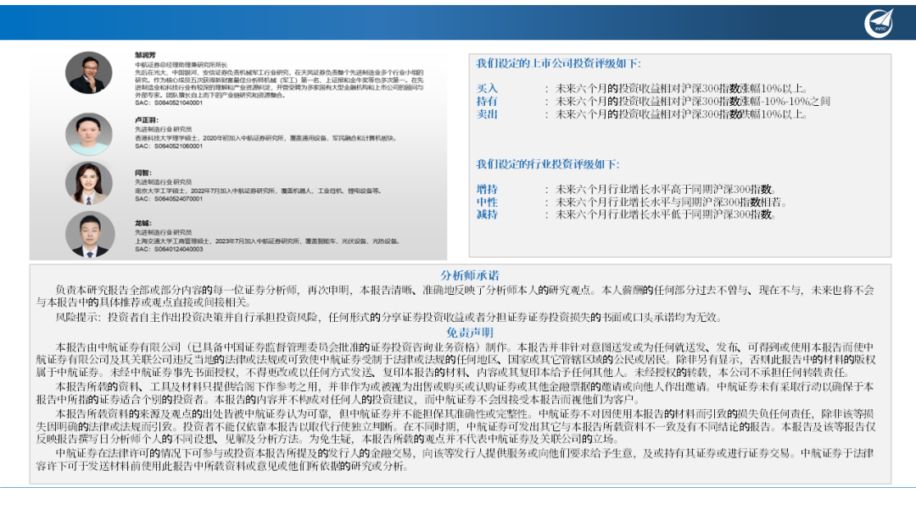Click the 买入 description about 涨幅10%以上
This screenshot has width=916, height=515.
682,89
